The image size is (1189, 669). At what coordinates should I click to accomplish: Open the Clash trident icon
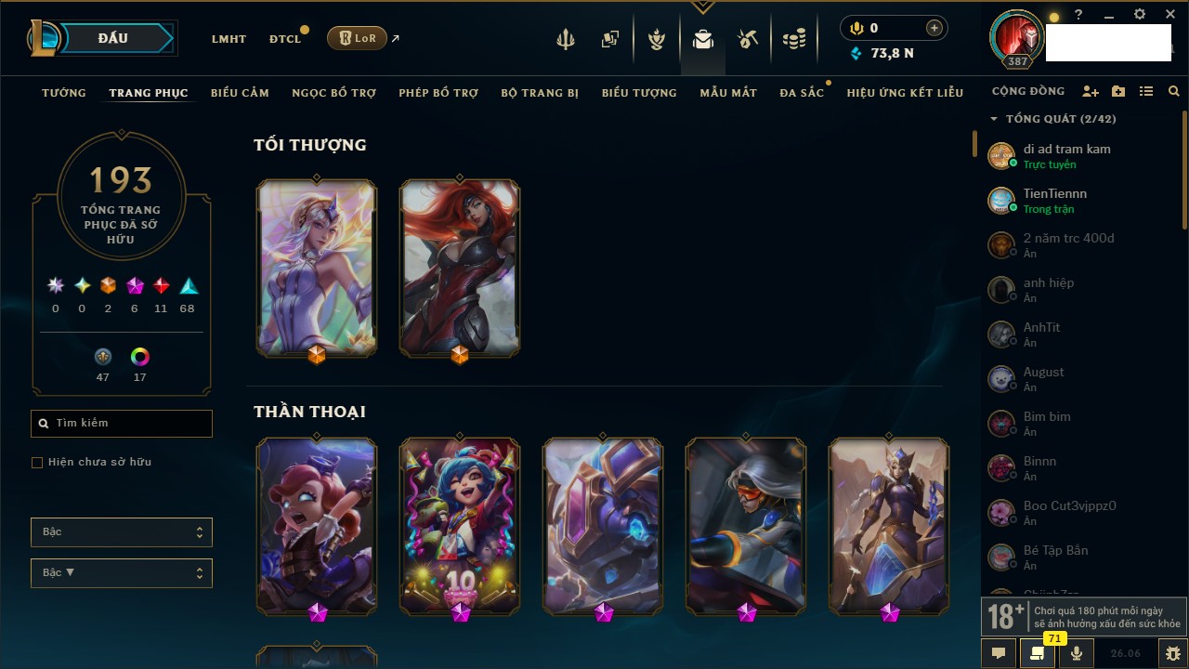click(565, 39)
